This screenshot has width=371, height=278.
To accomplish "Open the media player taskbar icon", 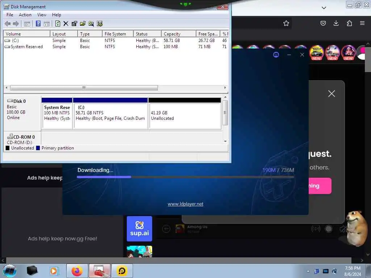I will 54,271.
